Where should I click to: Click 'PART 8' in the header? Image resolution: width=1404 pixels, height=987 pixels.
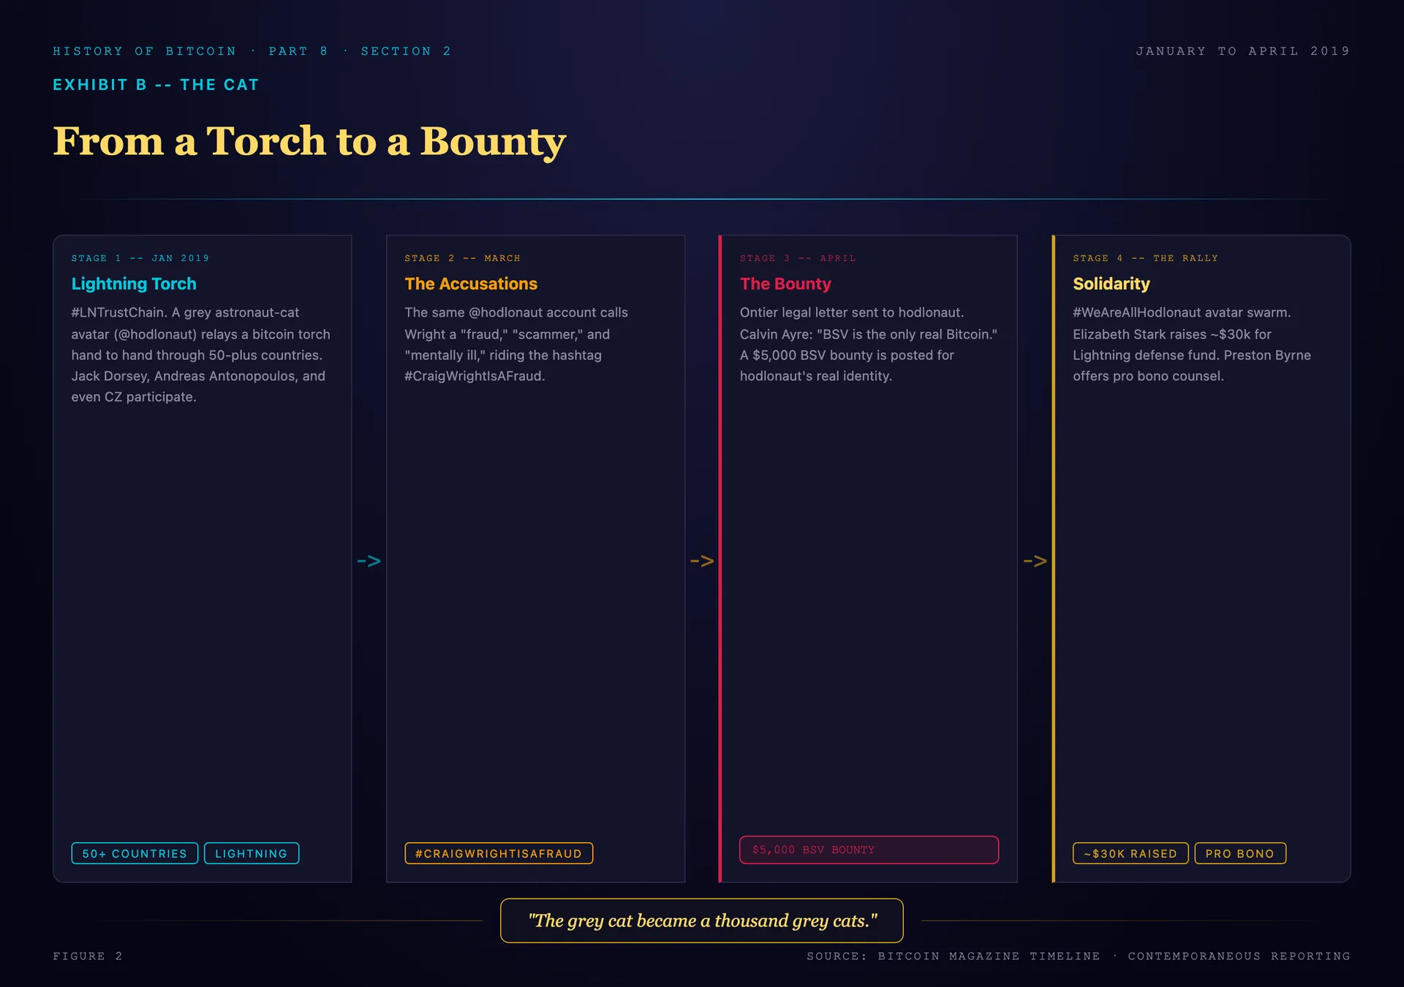pos(298,51)
